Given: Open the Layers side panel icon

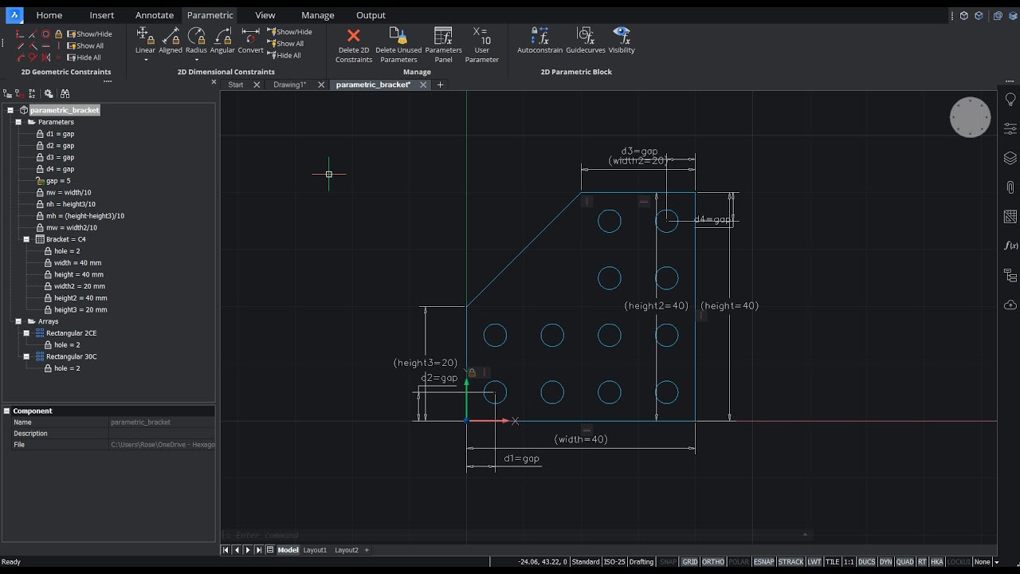Looking at the screenshot, I should pos(1010,158).
